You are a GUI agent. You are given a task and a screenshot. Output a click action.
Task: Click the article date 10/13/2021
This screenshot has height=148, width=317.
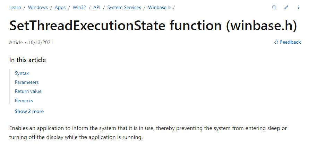tap(41, 43)
